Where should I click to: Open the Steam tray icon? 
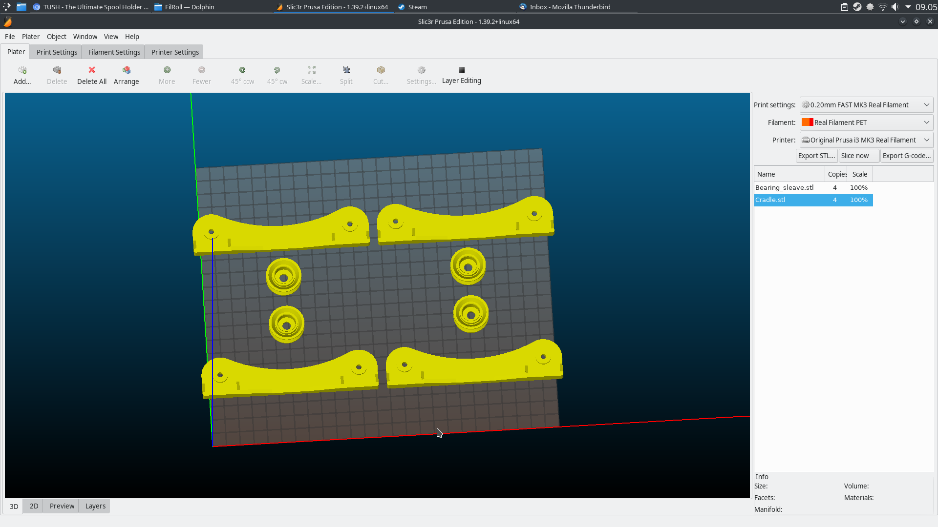tap(857, 7)
